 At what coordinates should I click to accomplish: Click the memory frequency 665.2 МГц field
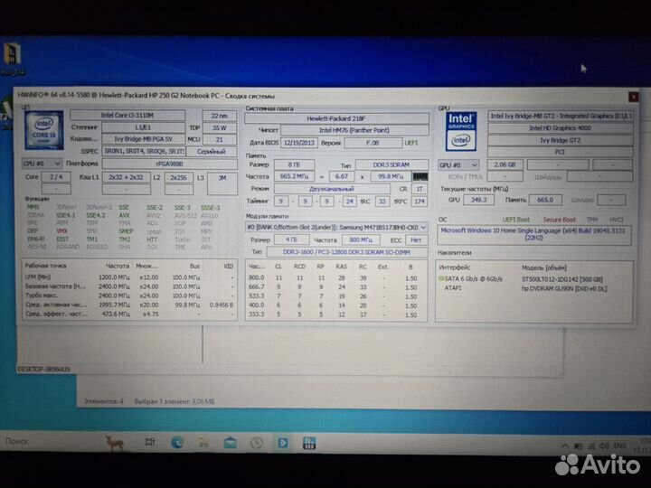(x=295, y=176)
